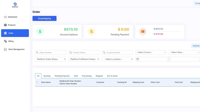
Task: Click the Product Name search field
Action: pyautogui.click(x=84, y=53)
